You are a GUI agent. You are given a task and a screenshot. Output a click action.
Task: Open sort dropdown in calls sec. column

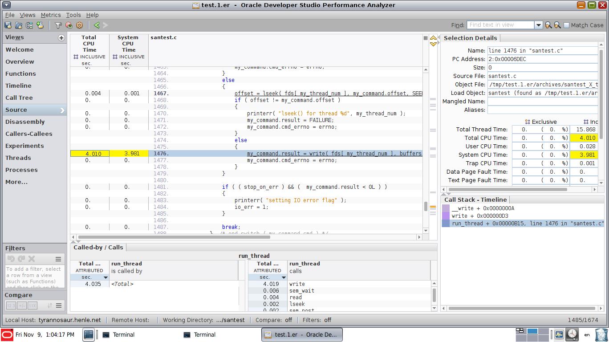coord(284,277)
